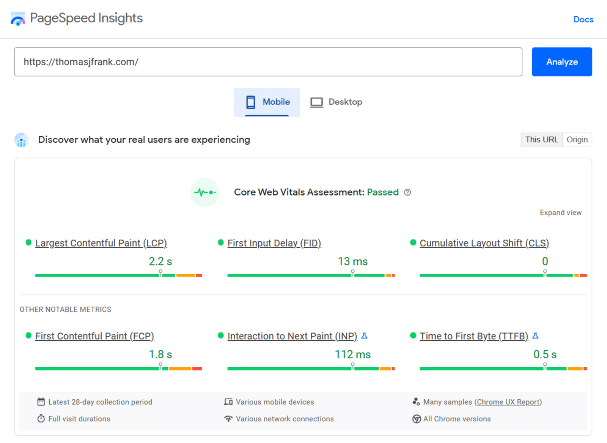The image size is (607, 443).
Task: Click the flask icon beside Time to First Byte
Action: pos(536,336)
